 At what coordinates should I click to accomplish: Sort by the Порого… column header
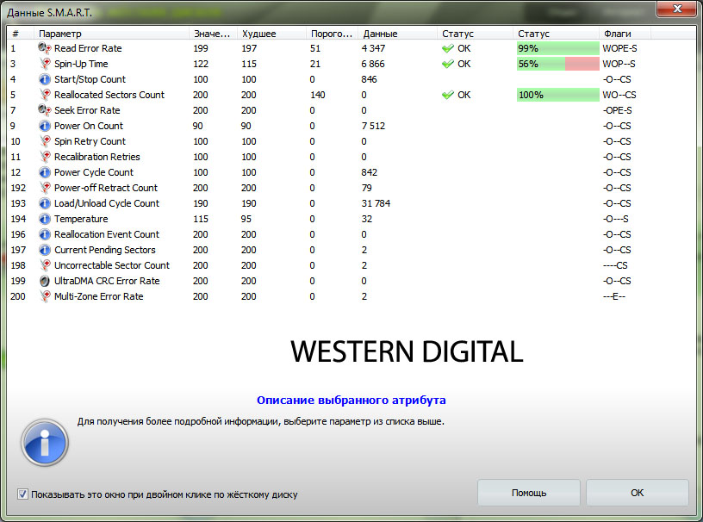click(x=333, y=34)
